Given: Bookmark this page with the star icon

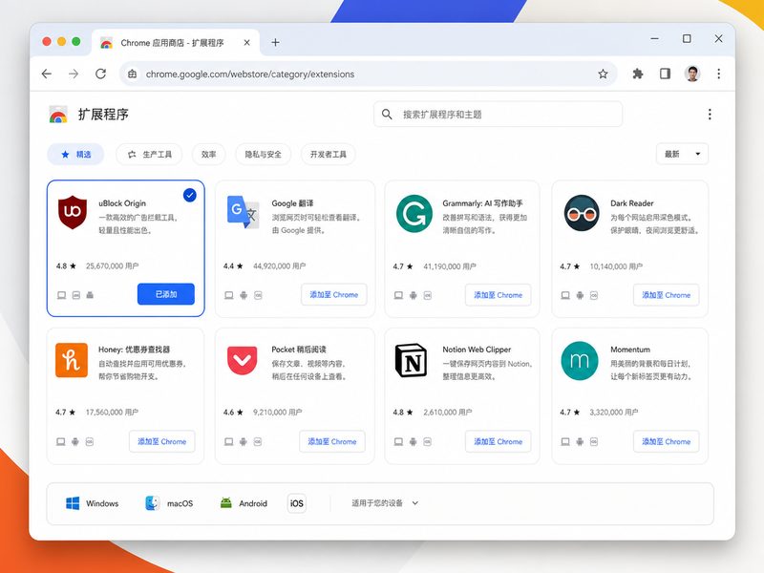Looking at the screenshot, I should (x=603, y=74).
